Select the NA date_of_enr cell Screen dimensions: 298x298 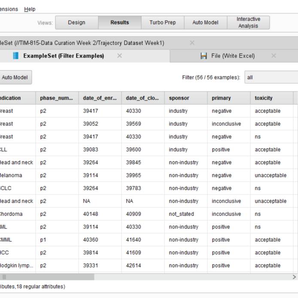coord(100,201)
